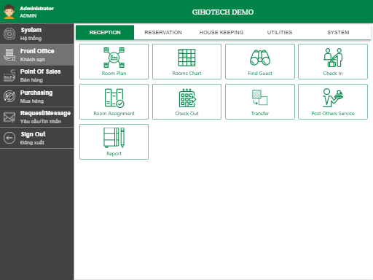Select the Reception tab

105,32
